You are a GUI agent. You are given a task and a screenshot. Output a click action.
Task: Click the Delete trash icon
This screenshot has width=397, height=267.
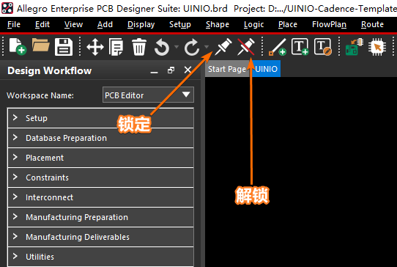139,47
